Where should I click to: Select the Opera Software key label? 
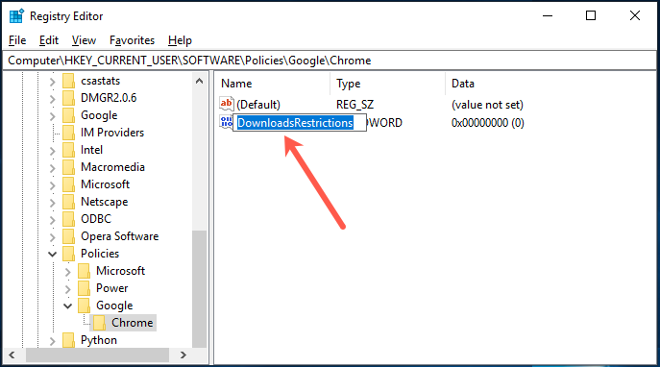tap(119, 235)
